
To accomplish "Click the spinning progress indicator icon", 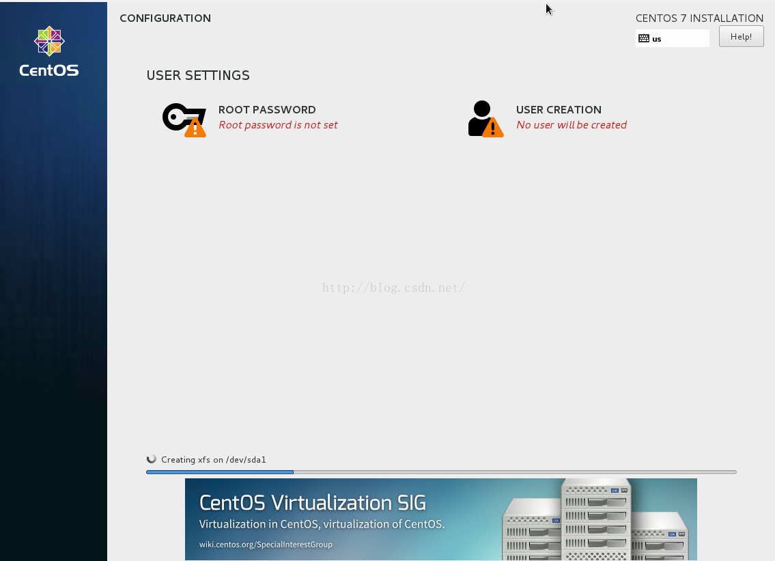I will (151, 459).
